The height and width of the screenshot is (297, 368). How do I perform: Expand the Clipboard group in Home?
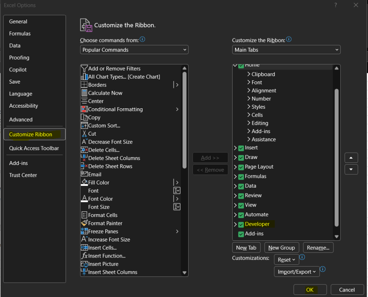click(249, 74)
